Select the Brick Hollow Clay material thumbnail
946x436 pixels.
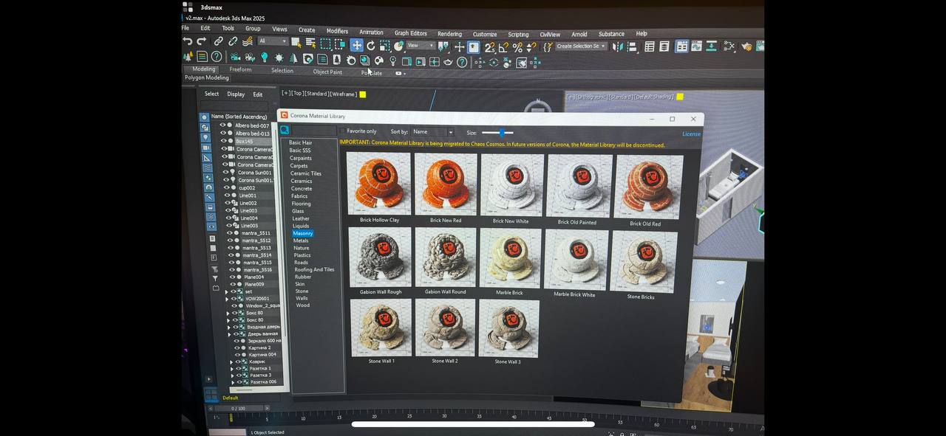pyautogui.click(x=379, y=183)
